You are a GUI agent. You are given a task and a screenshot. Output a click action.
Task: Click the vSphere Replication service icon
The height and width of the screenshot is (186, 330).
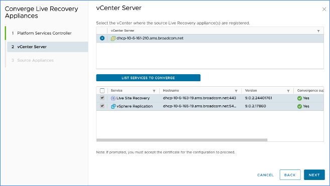tap(113, 106)
